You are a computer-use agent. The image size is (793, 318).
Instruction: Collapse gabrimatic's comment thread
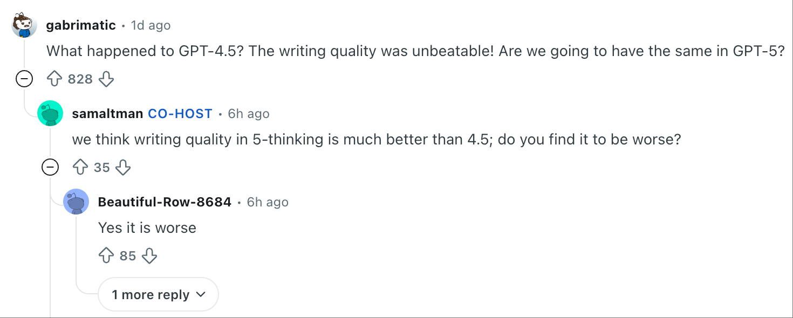point(24,80)
